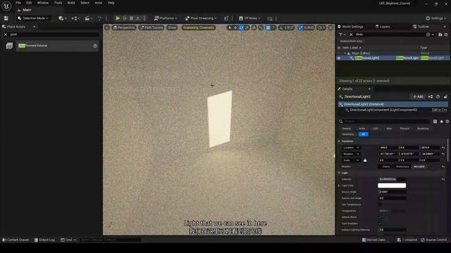Open the Outliner filter dropdown
Image resolution: width=451 pixels, height=253 pixels.
coord(342,34)
